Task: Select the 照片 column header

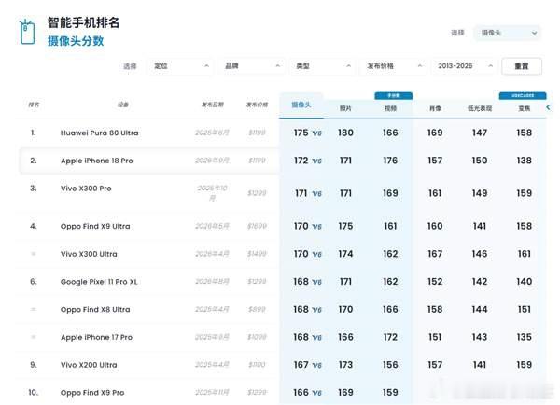Action: pyautogui.click(x=345, y=108)
